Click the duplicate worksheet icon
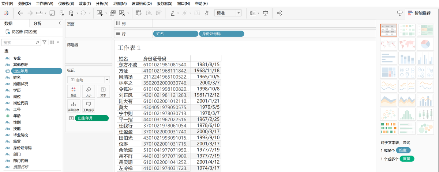This screenshot has height=172, width=439. click(x=113, y=13)
